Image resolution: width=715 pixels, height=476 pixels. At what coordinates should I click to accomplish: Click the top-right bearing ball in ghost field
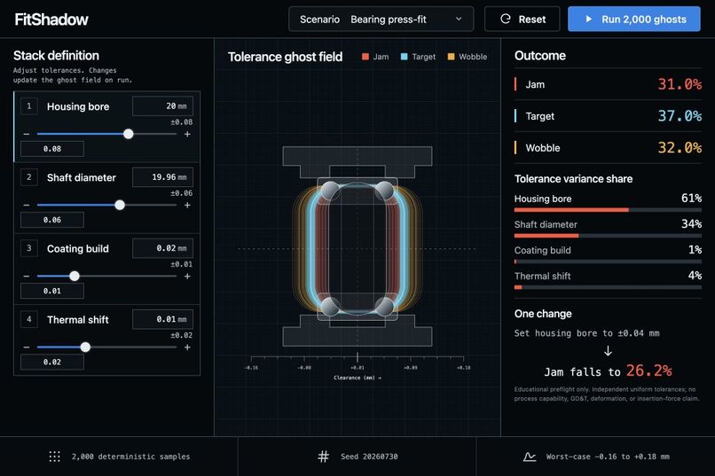pos(385,191)
